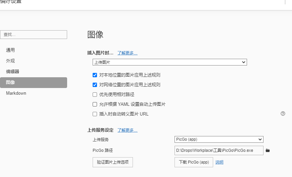Open the 说明 link

tap(219, 162)
